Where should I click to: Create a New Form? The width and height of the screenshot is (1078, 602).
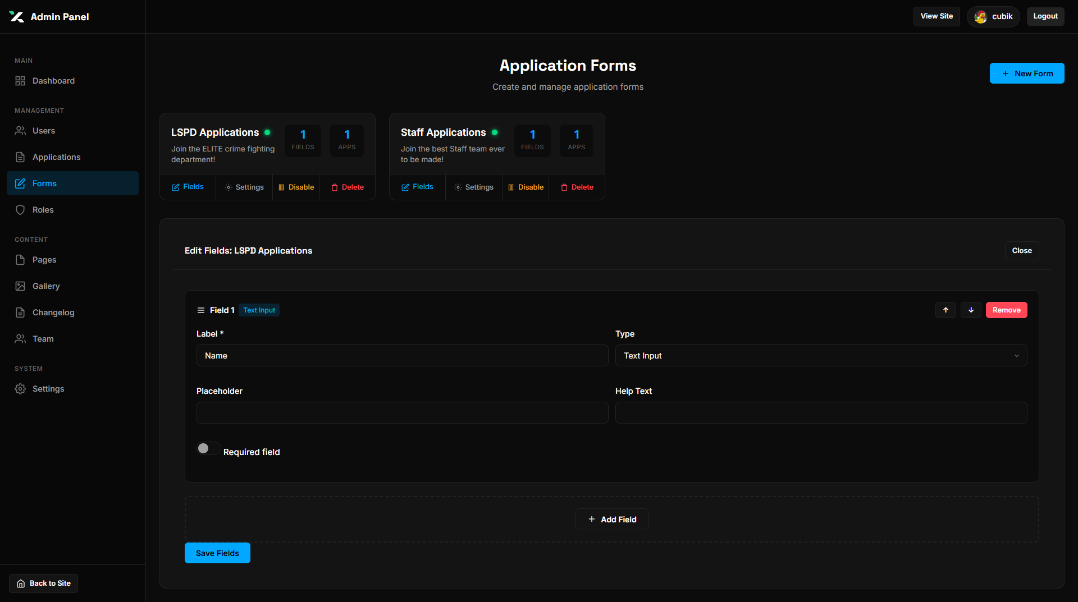pos(1027,73)
